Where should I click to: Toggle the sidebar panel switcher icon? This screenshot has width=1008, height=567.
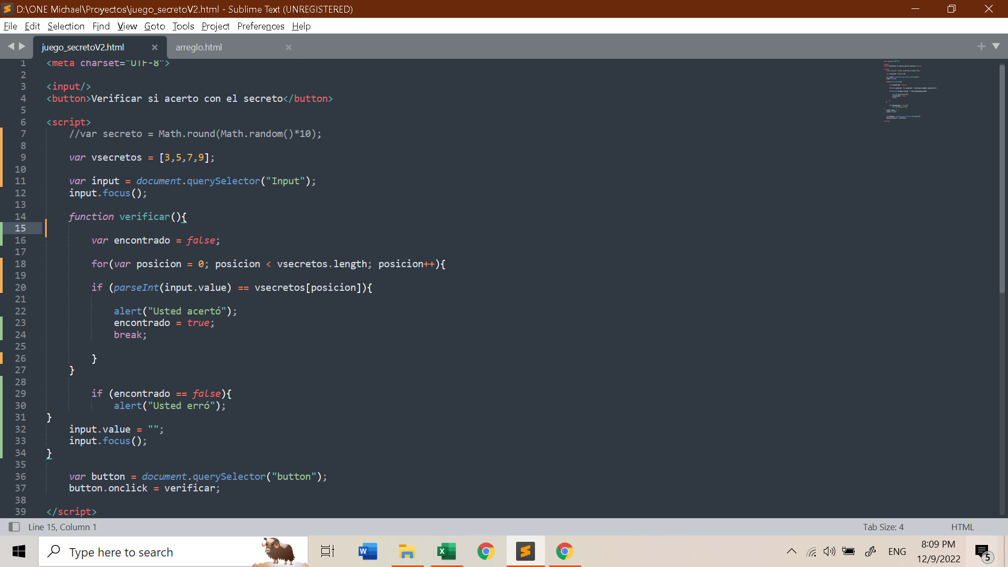(x=14, y=527)
